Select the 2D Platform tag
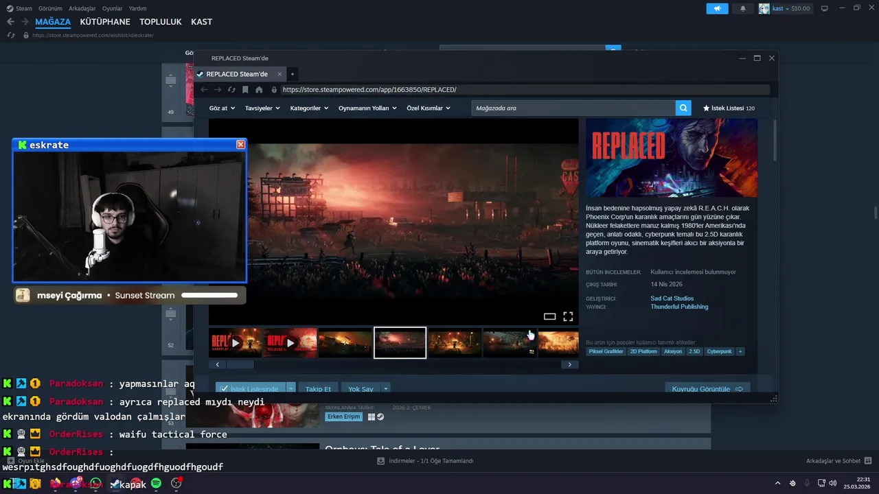This screenshot has height=494, width=879. (643, 351)
